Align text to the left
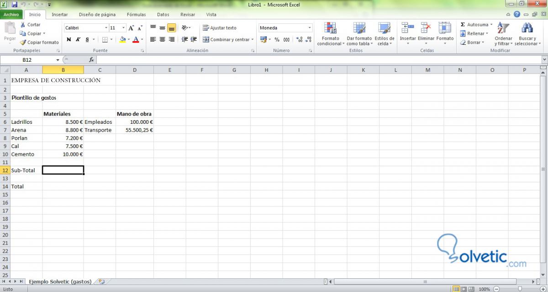548x292 pixels. click(153, 39)
